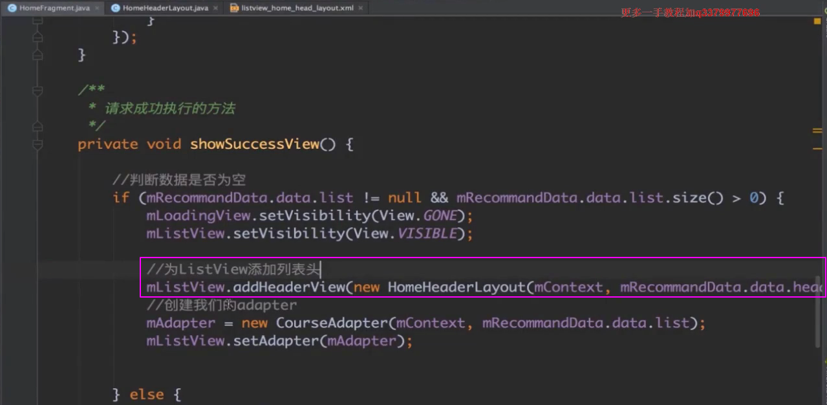This screenshot has width=827, height=405.
Task: Close the listview_home_head_layout.xml tab
Action: tap(361, 8)
